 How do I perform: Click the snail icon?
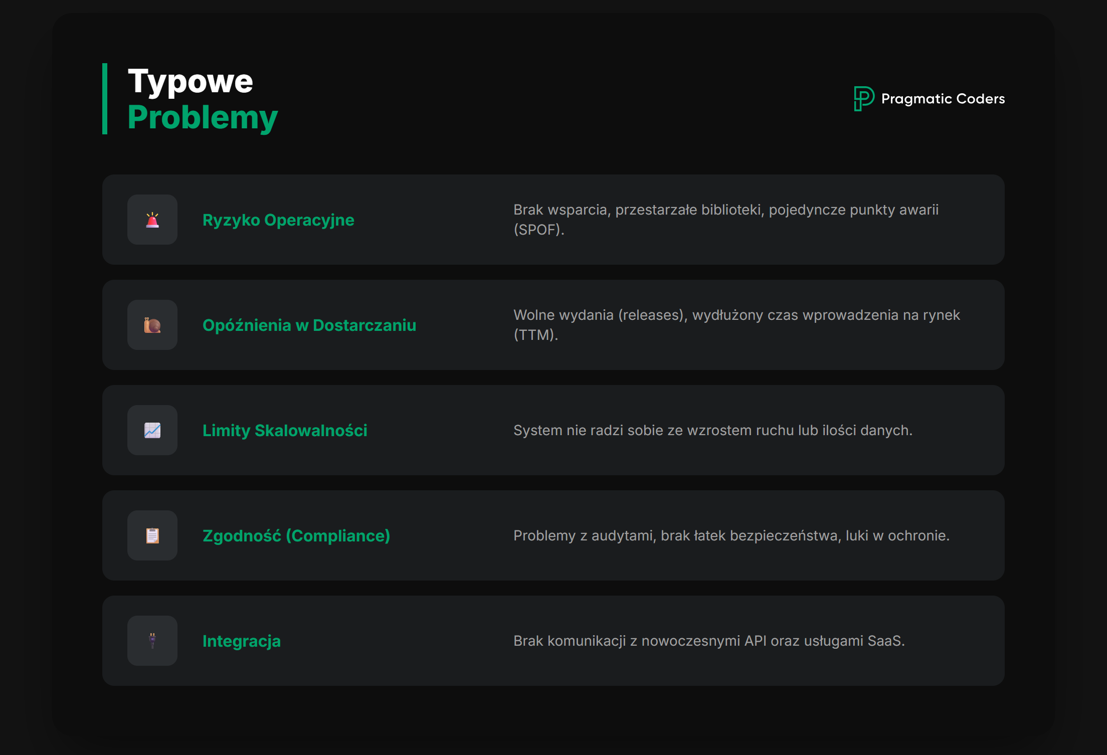point(152,325)
